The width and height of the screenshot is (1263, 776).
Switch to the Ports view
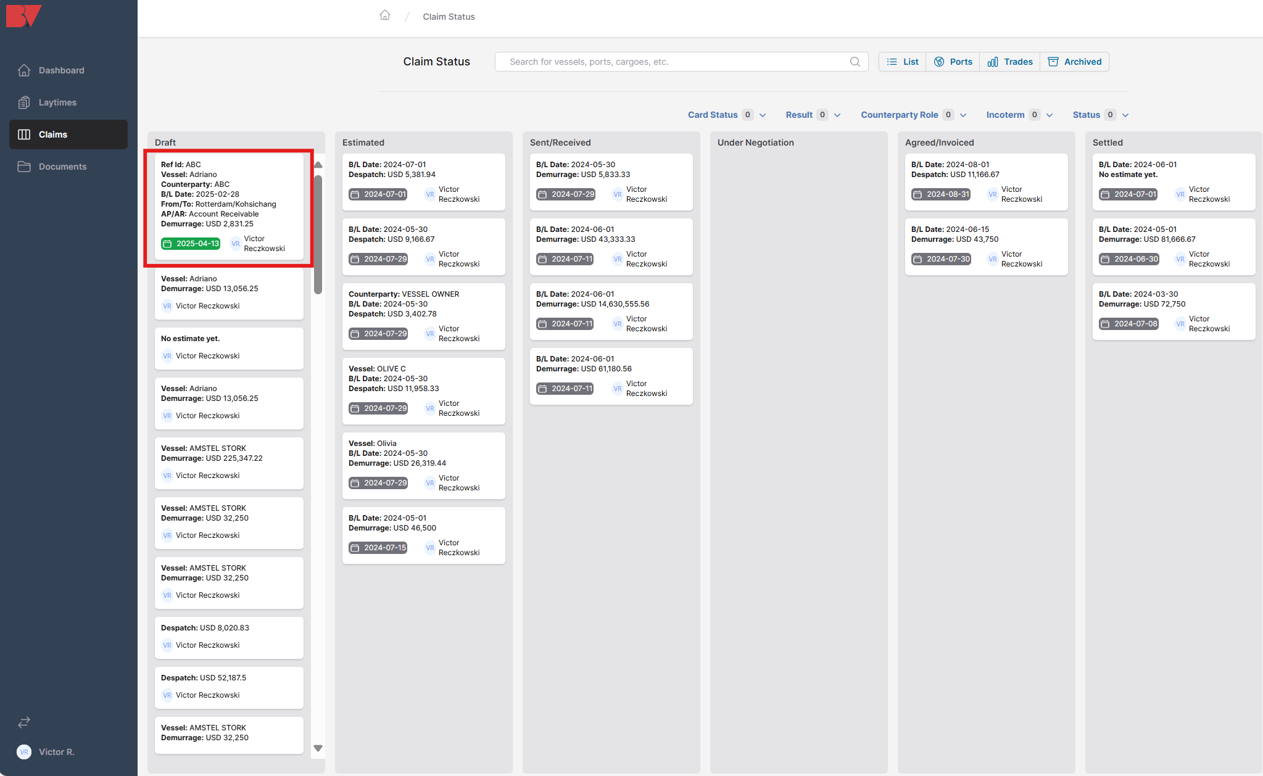pos(953,62)
